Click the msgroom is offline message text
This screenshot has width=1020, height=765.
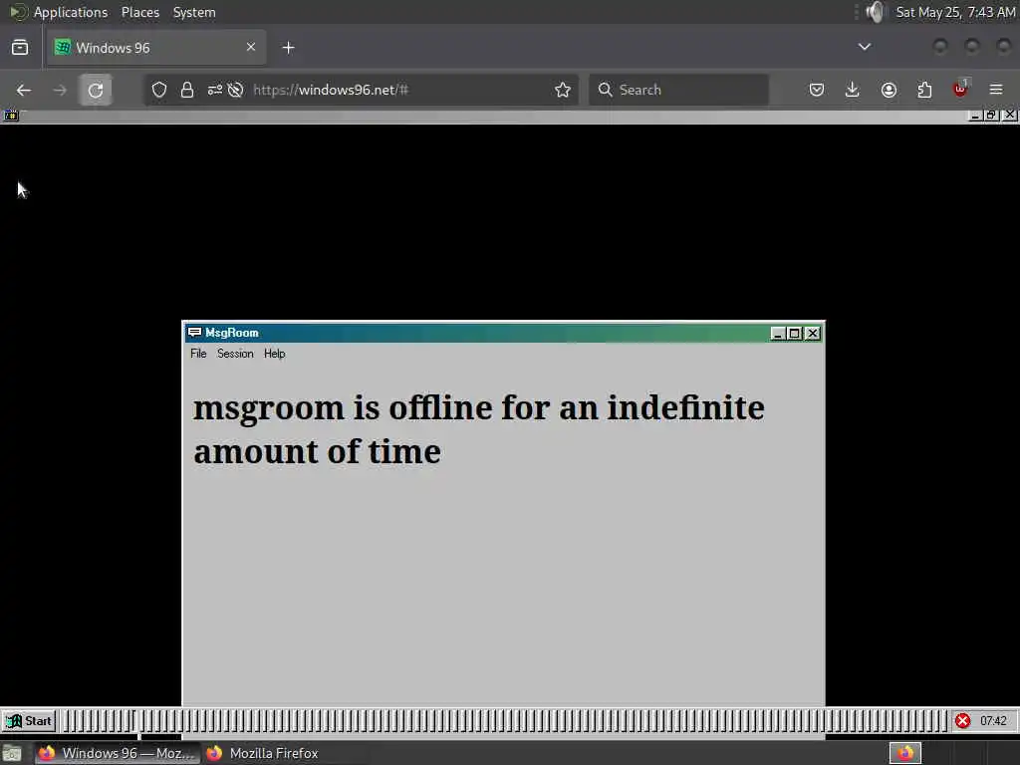coord(479,429)
